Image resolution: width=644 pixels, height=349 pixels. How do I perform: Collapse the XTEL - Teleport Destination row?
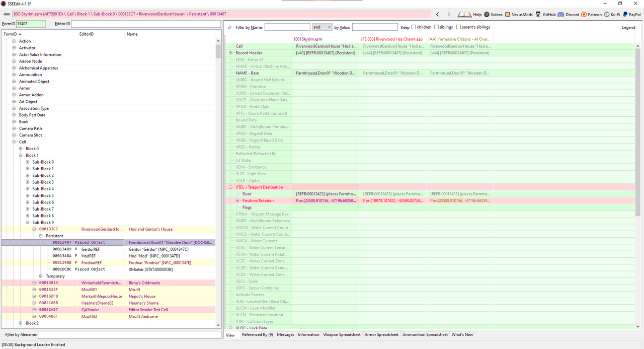[x=230, y=187]
